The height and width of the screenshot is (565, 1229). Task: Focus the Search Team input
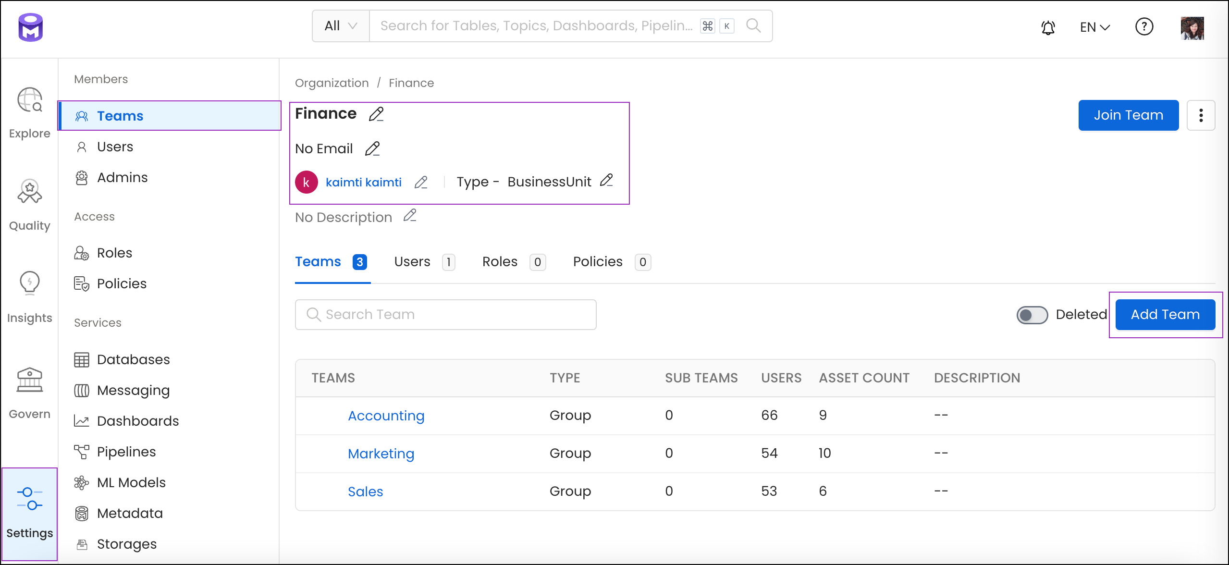(445, 315)
